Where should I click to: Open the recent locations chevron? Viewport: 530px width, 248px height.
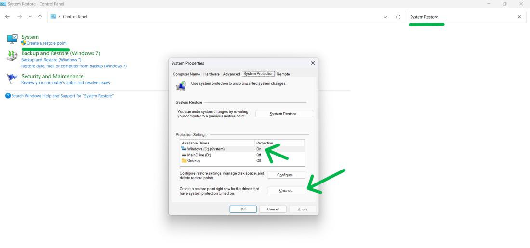click(x=30, y=17)
